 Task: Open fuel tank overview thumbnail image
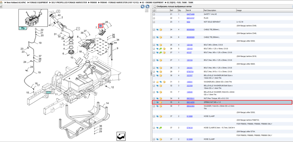click(33, 18)
